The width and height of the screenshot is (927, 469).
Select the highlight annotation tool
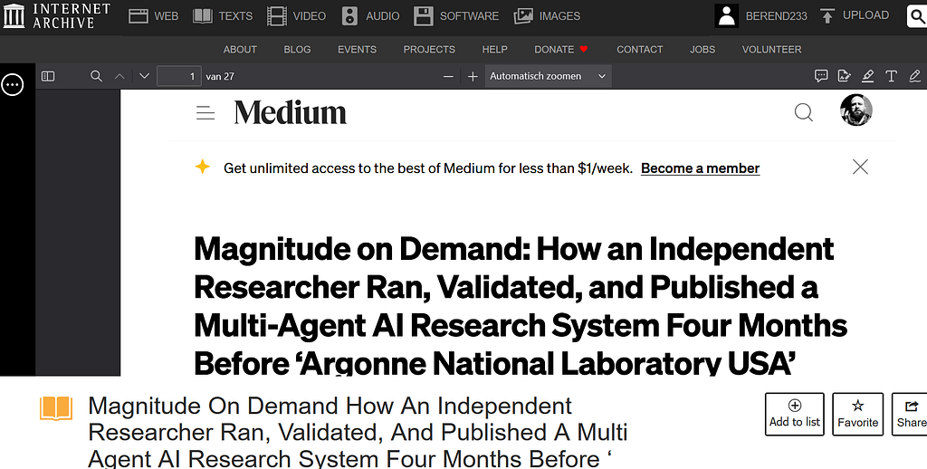pos(867,76)
